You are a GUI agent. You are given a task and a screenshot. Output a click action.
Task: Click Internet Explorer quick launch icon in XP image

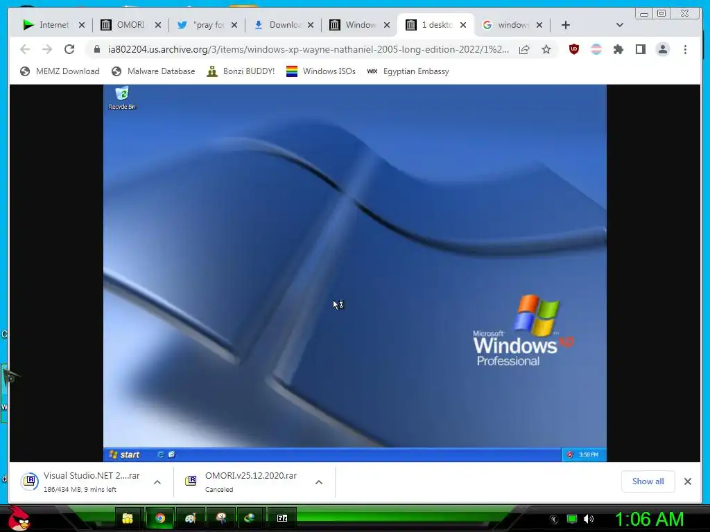click(160, 454)
